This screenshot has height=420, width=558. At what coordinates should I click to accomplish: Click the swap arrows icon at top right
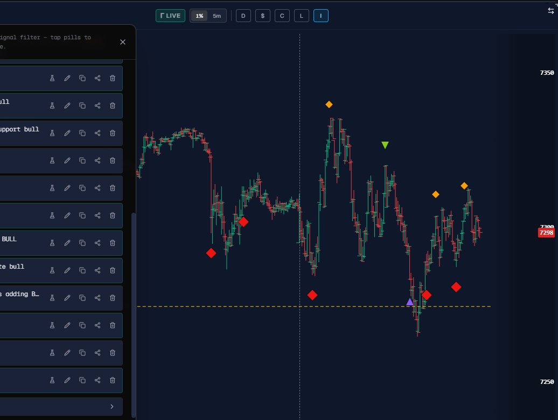point(551,11)
